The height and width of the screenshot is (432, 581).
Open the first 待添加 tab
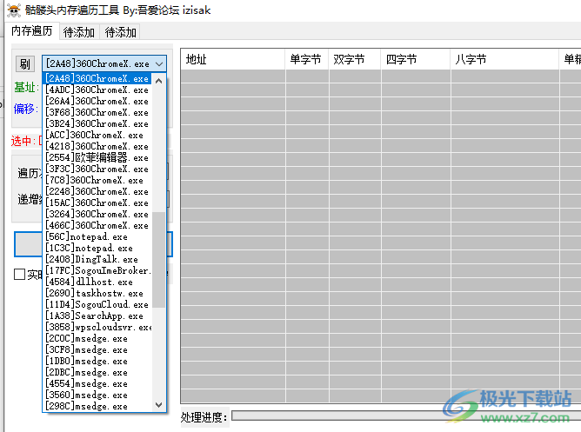coord(79,32)
